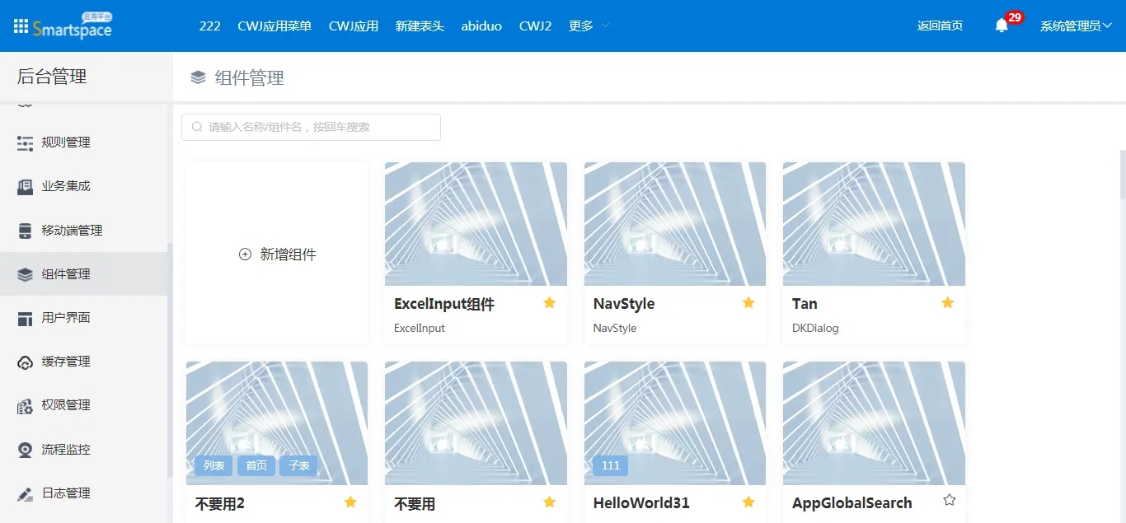
Task: Click the 规则管理 sidebar icon
Action: 26,143
